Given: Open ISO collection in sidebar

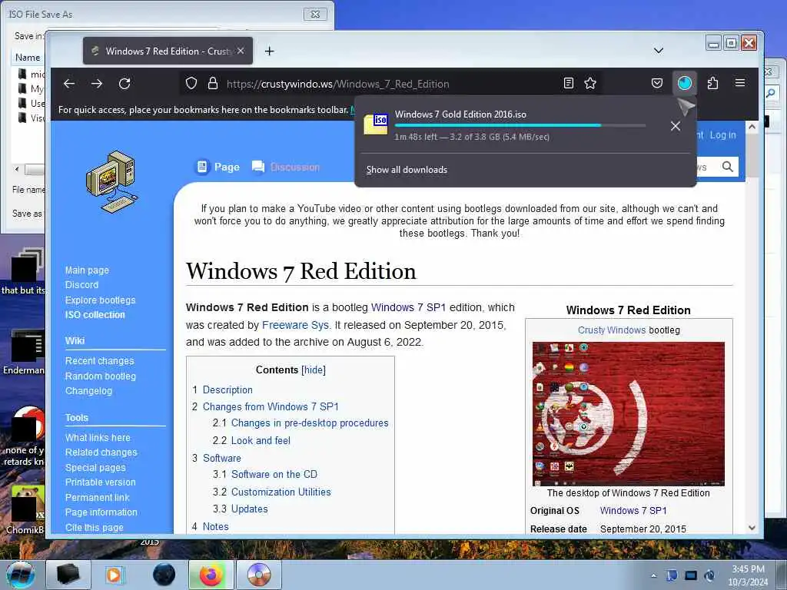Looking at the screenshot, I should click(x=95, y=314).
